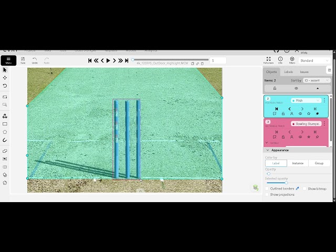Screen dimensions: 336x252
Task: Select the cursor tool in left toolbar
Action: click(x=5, y=70)
